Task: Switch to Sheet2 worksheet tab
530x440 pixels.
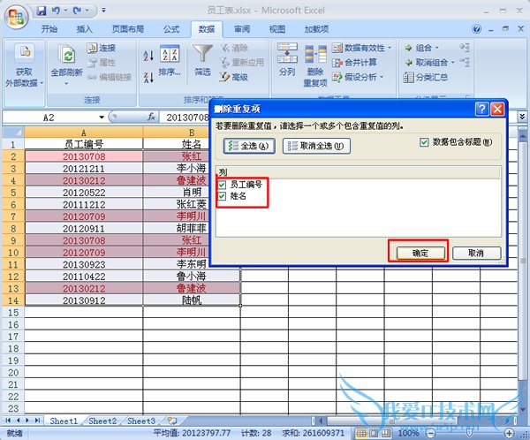Action: pyautogui.click(x=102, y=421)
